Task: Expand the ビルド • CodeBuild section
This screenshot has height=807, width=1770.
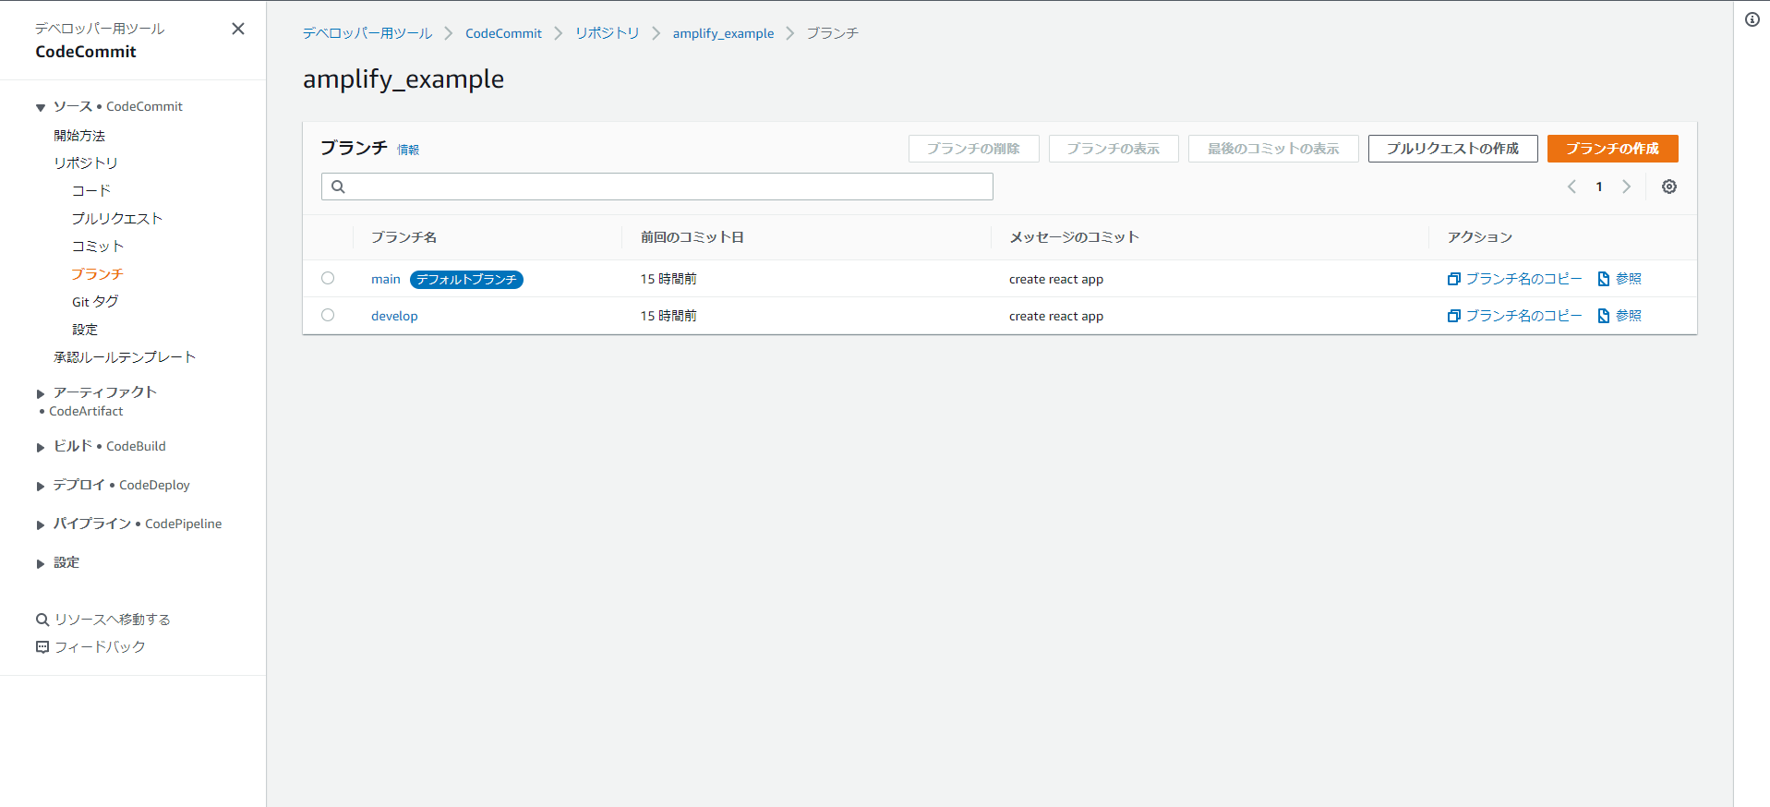Action: click(x=41, y=448)
